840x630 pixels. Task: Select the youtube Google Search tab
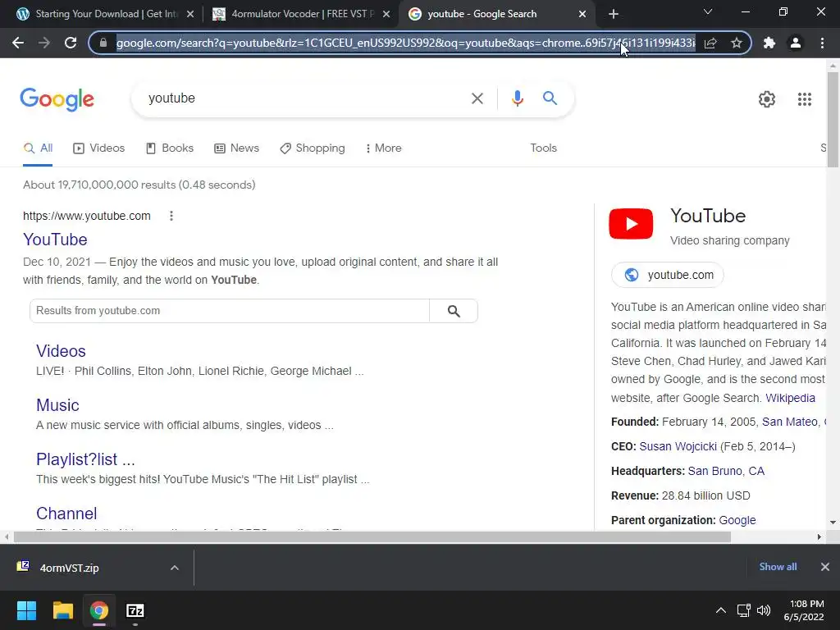495,15
